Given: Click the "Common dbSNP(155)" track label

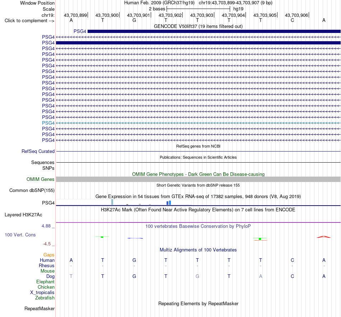Looking at the screenshot, I should tap(32, 190).
